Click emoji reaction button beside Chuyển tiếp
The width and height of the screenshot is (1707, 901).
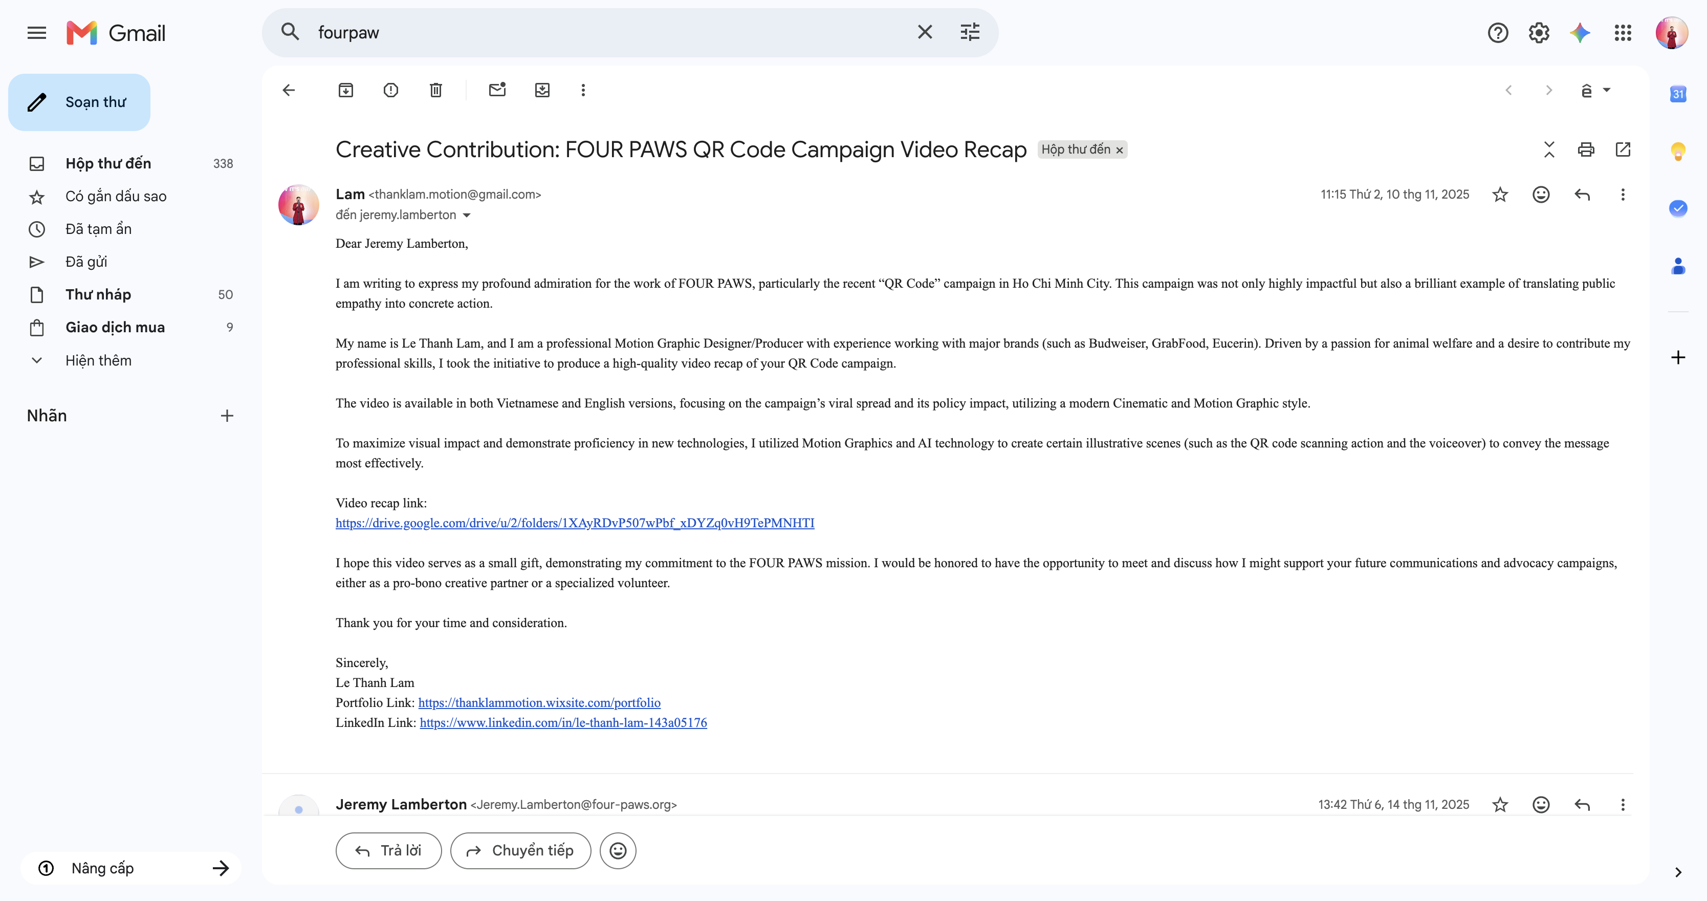click(x=618, y=851)
